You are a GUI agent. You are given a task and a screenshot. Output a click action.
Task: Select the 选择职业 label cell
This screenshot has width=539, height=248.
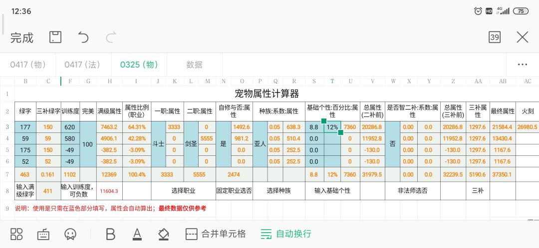point(184,191)
